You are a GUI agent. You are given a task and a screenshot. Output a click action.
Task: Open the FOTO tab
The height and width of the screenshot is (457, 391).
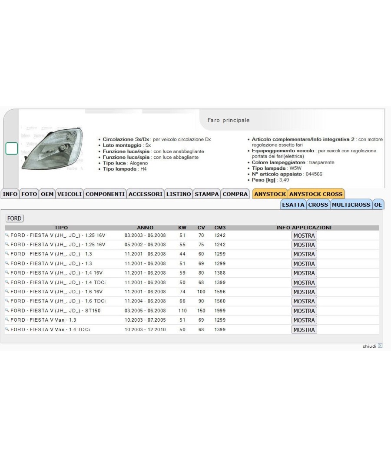point(29,194)
